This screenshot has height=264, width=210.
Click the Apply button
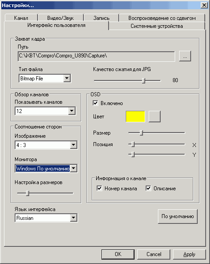(189, 254)
